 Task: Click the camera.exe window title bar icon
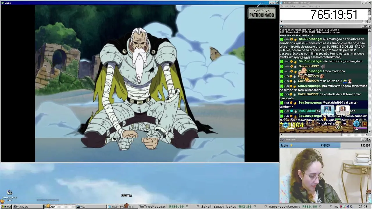(282, 140)
